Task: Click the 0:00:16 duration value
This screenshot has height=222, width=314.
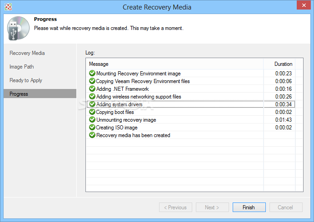Action: (x=284, y=89)
